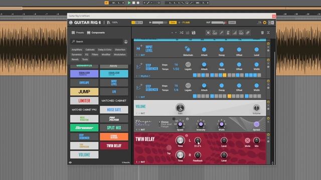Filter by Delay & Echo category tag
The width and height of the screenshot is (321, 180).
coord(105,49)
